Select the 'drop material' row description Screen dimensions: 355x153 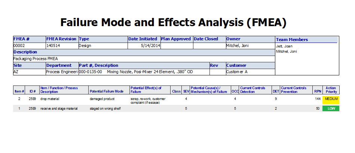(x=50, y=99)
